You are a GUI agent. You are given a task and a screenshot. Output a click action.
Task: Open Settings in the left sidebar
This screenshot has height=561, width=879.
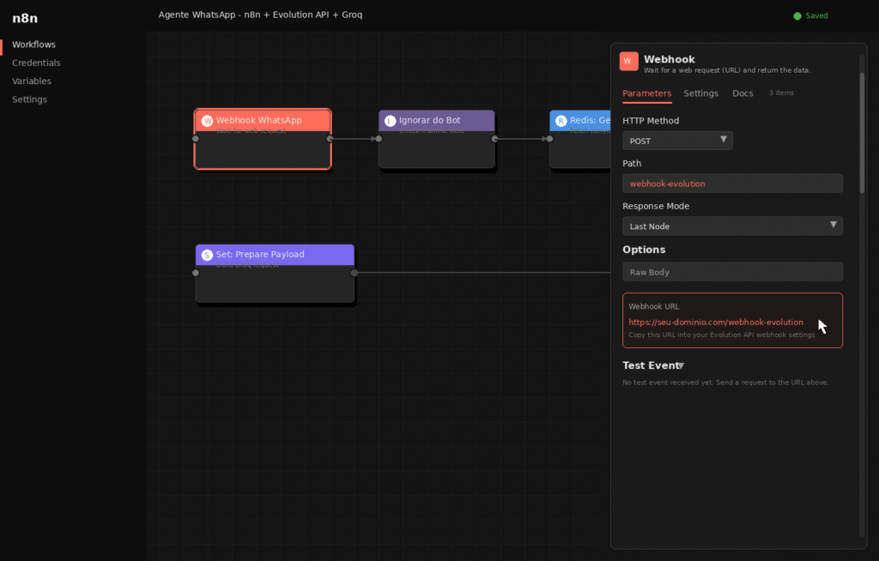29,100
